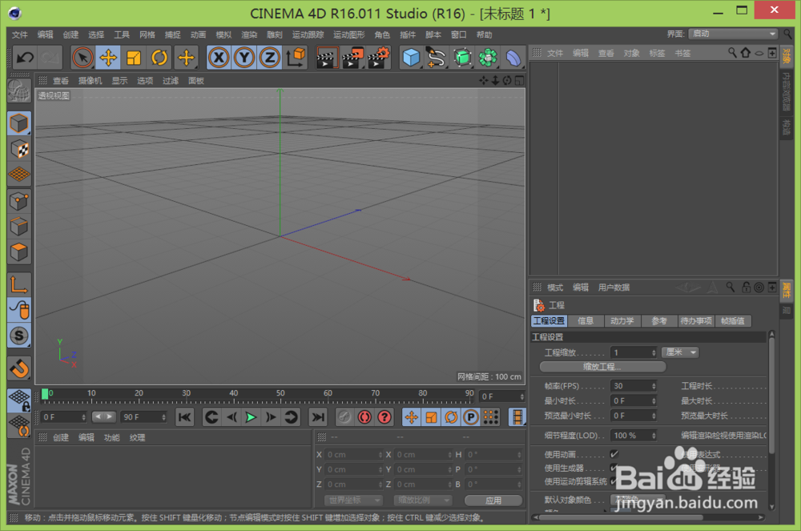Switch to Edges mode icon
Viewport: 801px width, 531px height.
click(19, 226)
